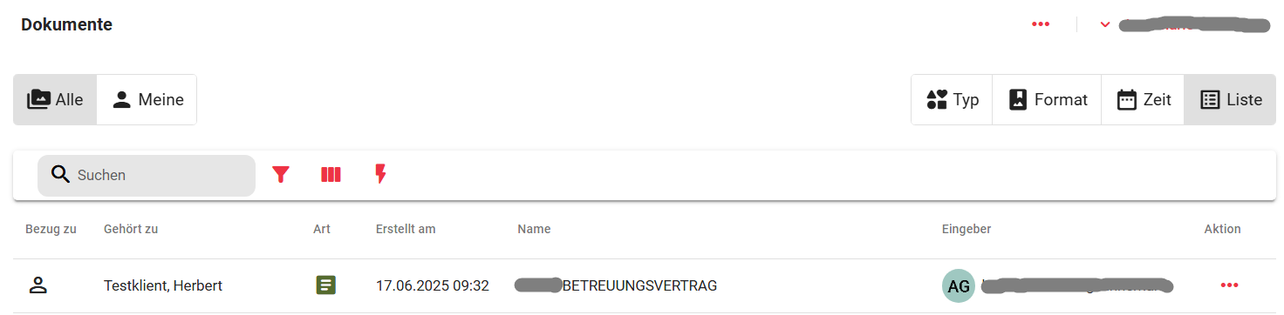
Task: Switch to Meine documents
Action: tap(147, 99)
